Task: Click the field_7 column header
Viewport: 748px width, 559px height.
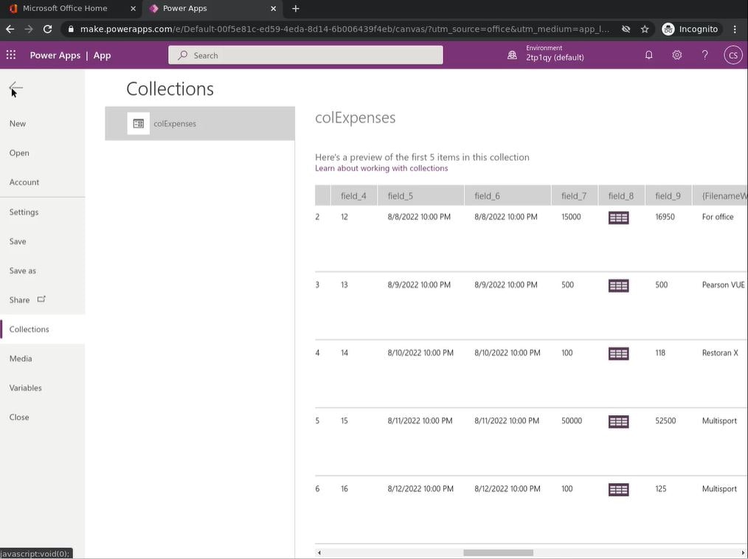Action: tap(574, 195)
